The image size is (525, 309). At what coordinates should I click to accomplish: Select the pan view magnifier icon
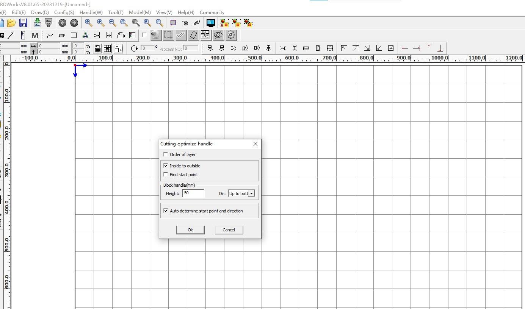coord(89,23)
